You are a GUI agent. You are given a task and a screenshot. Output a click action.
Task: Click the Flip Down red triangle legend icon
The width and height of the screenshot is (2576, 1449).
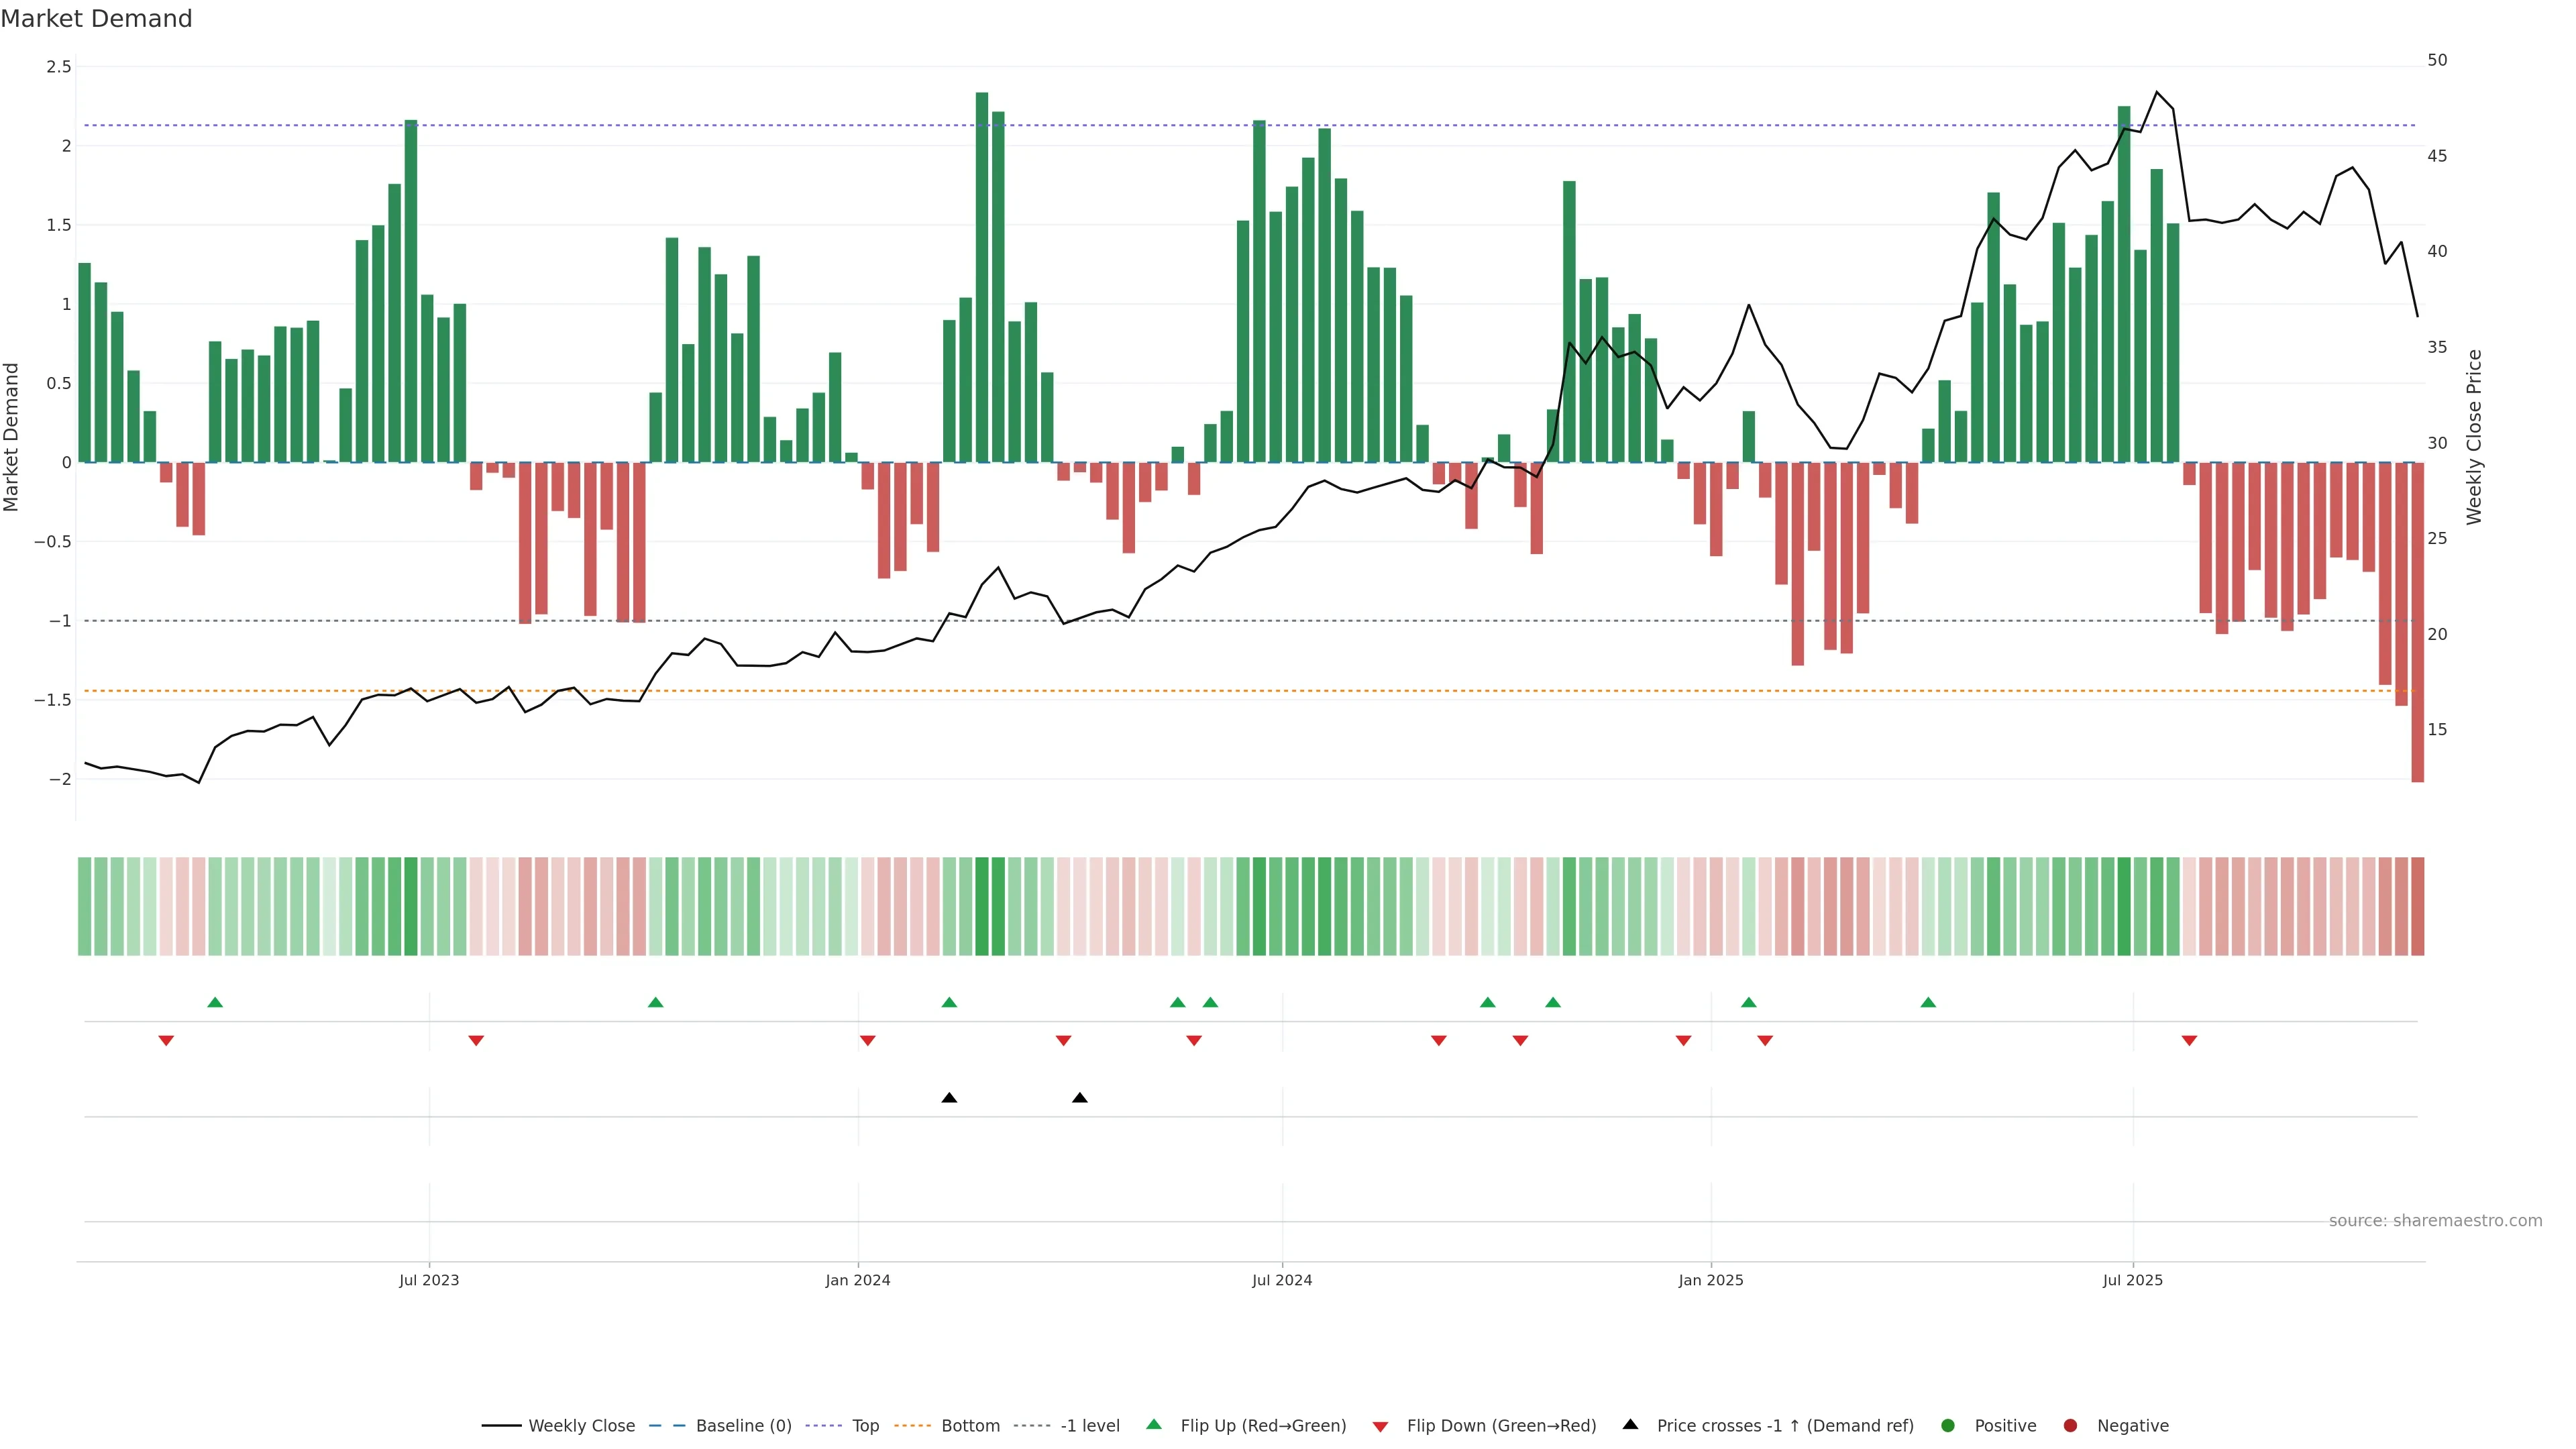(x=1381, y=1427)
